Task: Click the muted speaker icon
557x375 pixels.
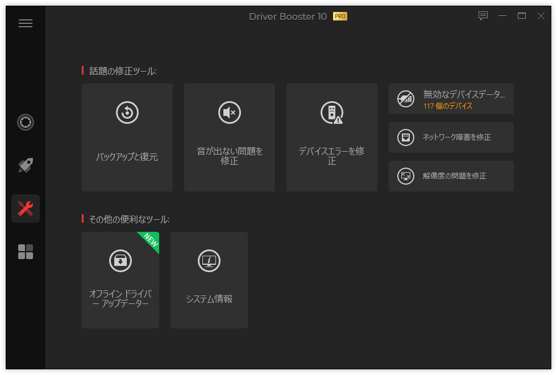Action: click(x=230, y=113)
